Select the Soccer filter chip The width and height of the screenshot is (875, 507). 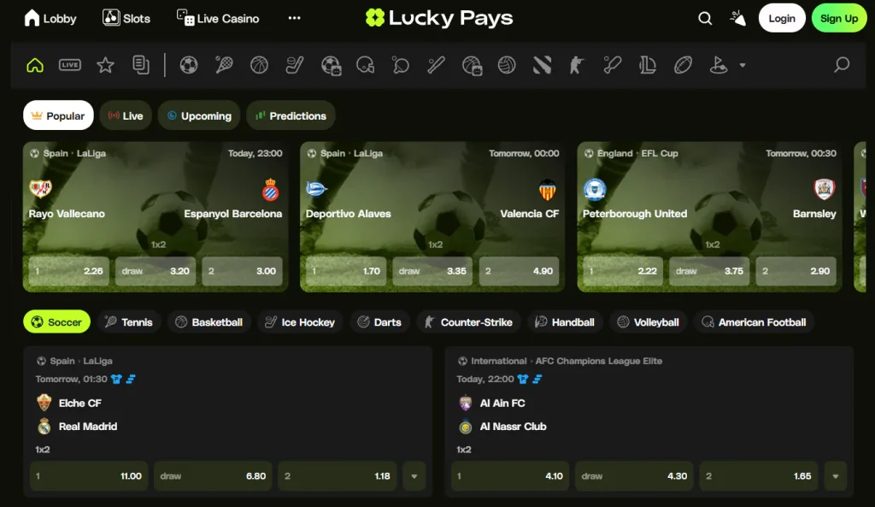(x=56, y=321)
